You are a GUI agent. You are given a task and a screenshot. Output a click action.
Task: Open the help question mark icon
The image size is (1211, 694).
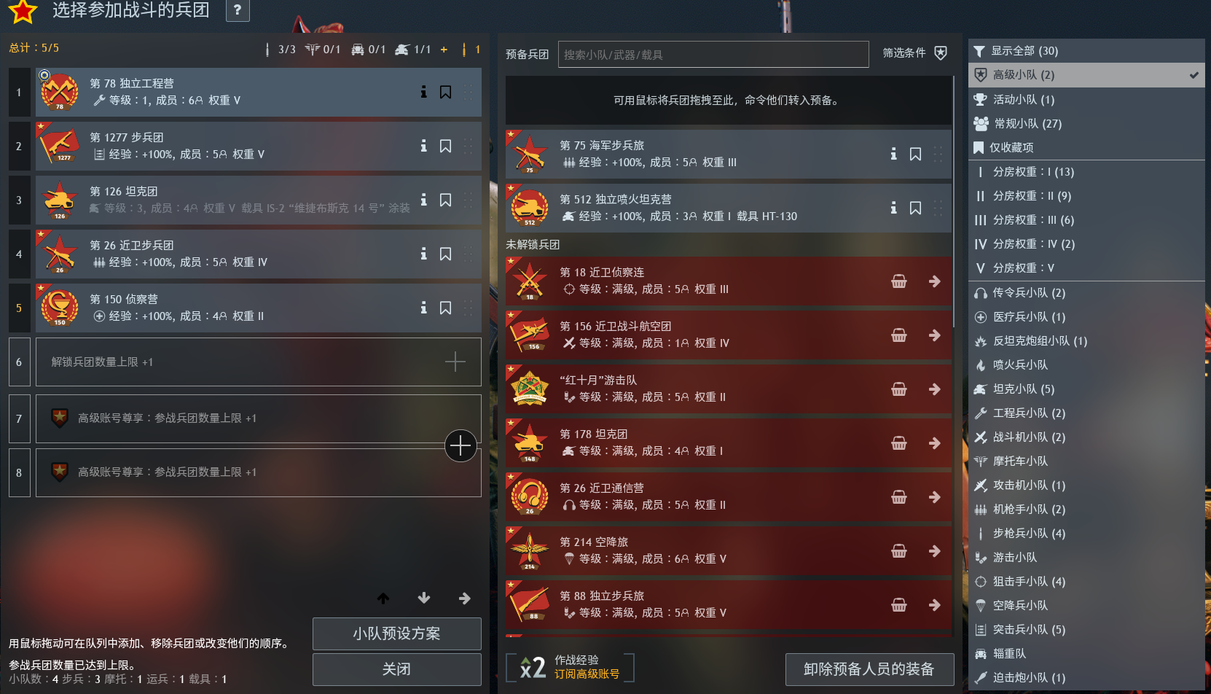238,10
